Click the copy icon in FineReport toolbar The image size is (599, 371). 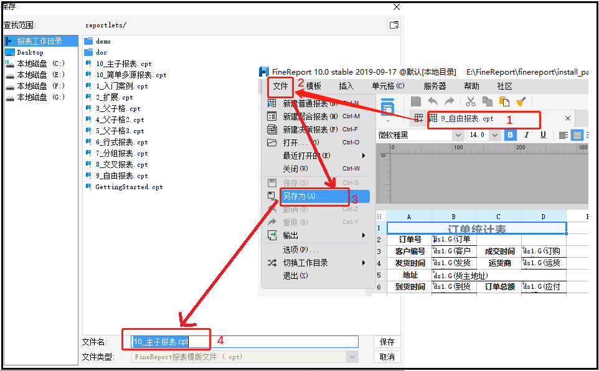(488, 101)
